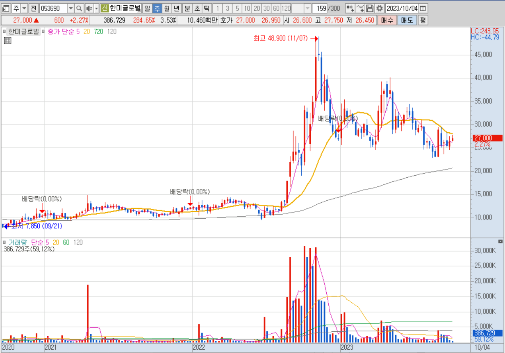Click the speaker sound alert icon
This screenshot has height=353, width=505.
coord(89,8)
